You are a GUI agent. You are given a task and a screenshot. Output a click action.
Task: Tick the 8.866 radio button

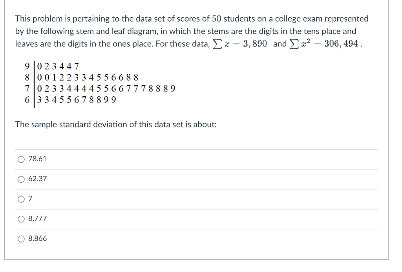tap(21, 239)
